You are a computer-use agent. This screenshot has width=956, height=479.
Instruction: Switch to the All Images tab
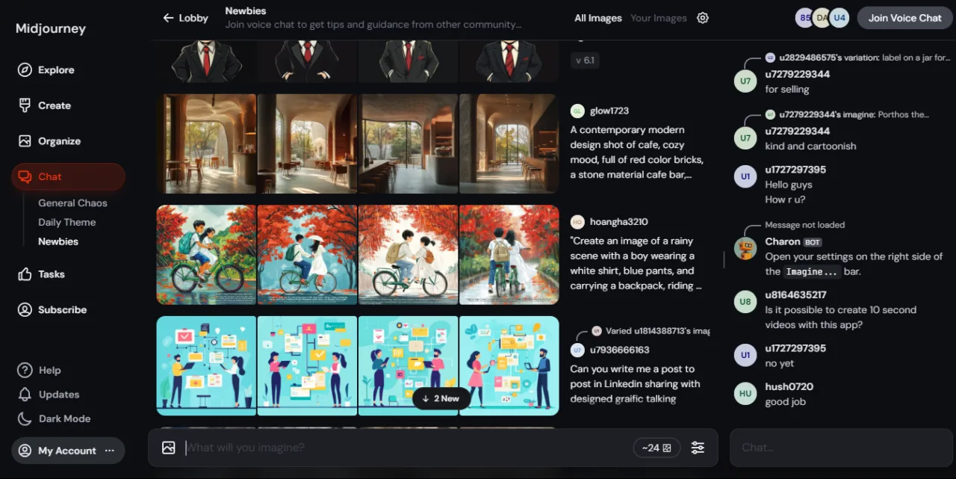click(x=597, y=18)
